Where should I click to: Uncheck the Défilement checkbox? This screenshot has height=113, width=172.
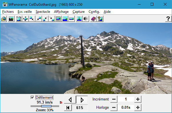click(x=32, y=97)
